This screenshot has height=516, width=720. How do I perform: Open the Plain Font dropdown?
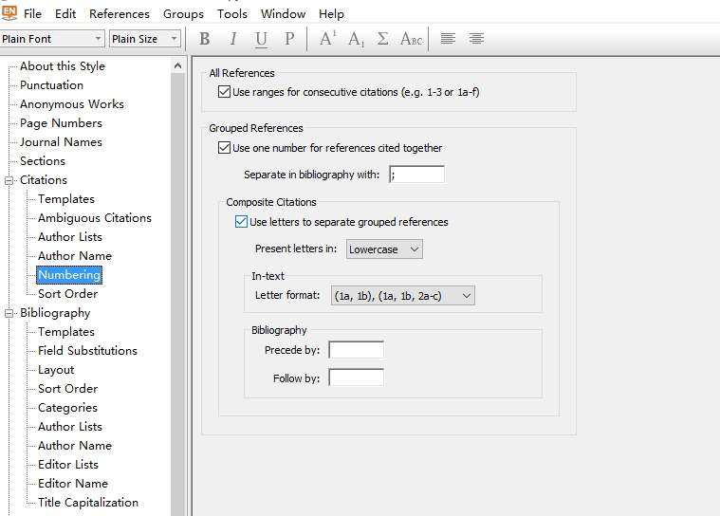pyautogui.click(x=51, y=39)
